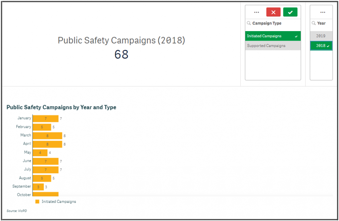This screenshot has height=221, width=339.
Task: Deselect 2018 in the Year filter
Action: click(321, 46)
